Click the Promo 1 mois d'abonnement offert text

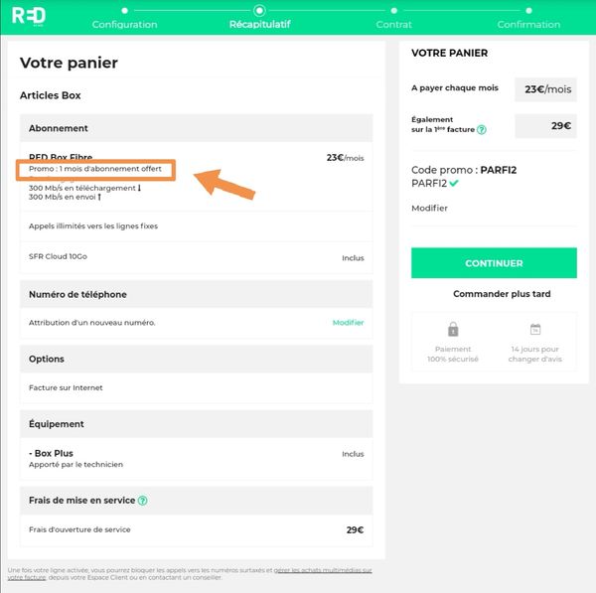pyautogui.click(x=95, y=169)
